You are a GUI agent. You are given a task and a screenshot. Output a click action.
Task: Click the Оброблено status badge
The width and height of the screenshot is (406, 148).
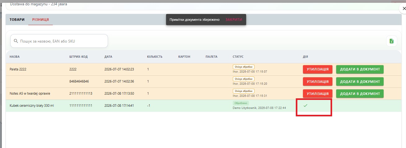(x=241, y=103)
